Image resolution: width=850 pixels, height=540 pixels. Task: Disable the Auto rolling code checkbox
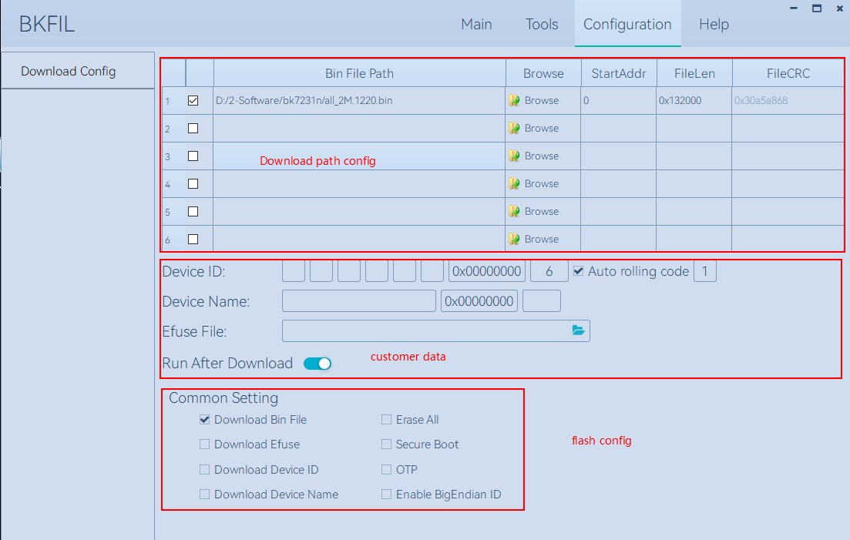click(x=579, y=271)
